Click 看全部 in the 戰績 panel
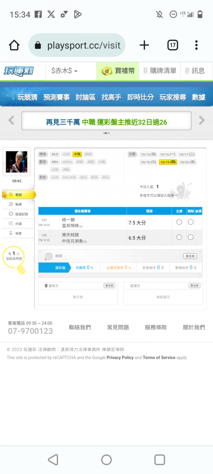The image size is (213, 474). (190, 256)
